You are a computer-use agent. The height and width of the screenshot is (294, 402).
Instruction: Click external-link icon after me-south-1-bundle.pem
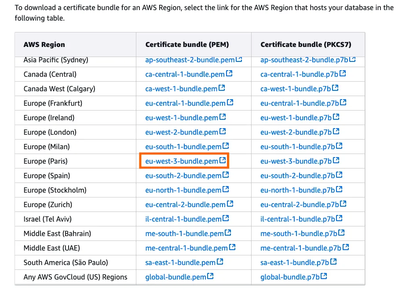coord(228,233)
